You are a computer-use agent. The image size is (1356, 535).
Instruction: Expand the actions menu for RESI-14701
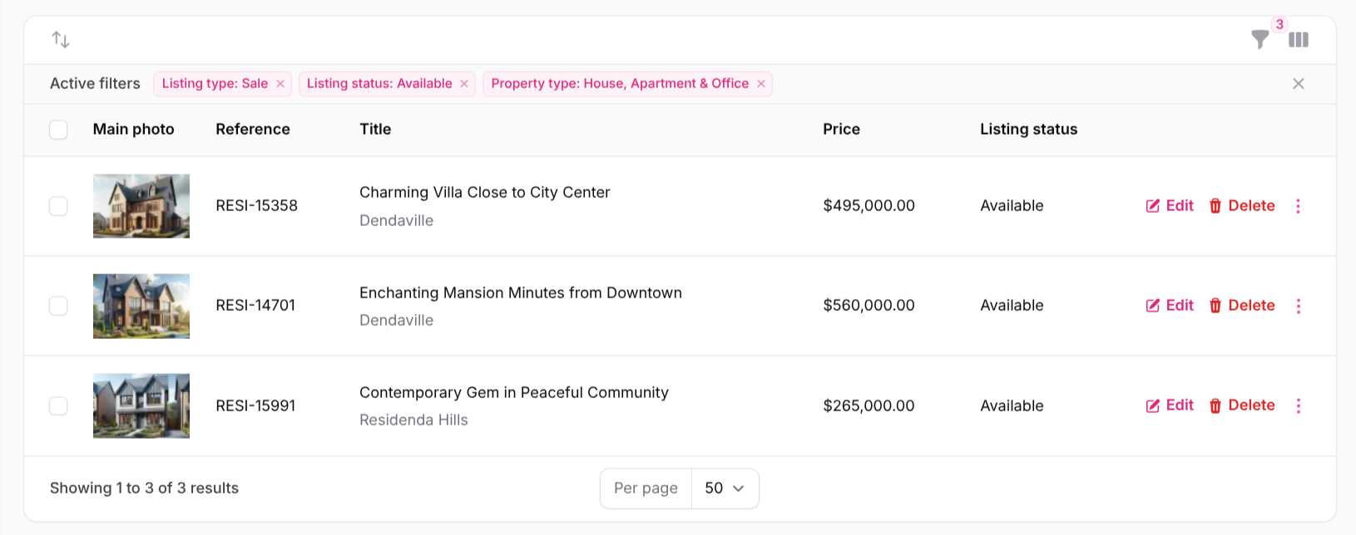1298,306
